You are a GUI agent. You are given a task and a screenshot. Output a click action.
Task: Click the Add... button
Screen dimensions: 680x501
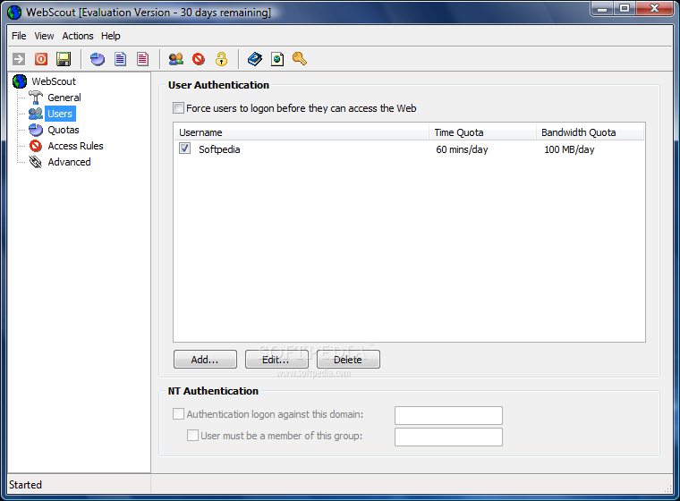tap(205, 359)
